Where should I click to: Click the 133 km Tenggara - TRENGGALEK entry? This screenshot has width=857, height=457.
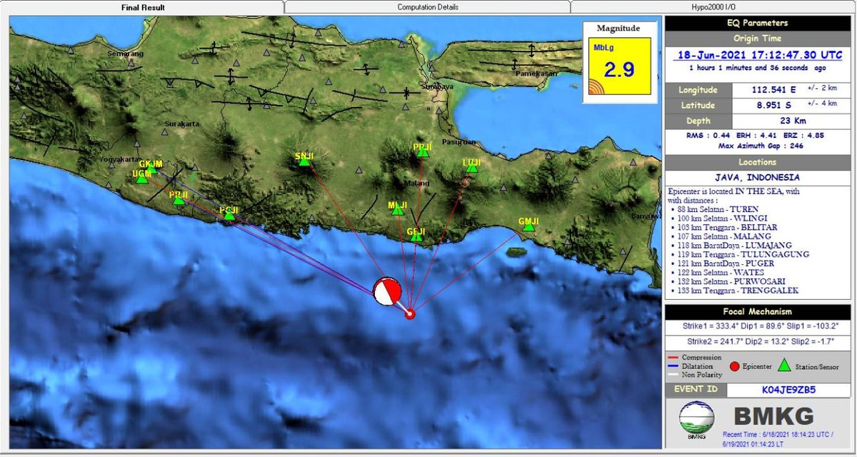[739, 291]
